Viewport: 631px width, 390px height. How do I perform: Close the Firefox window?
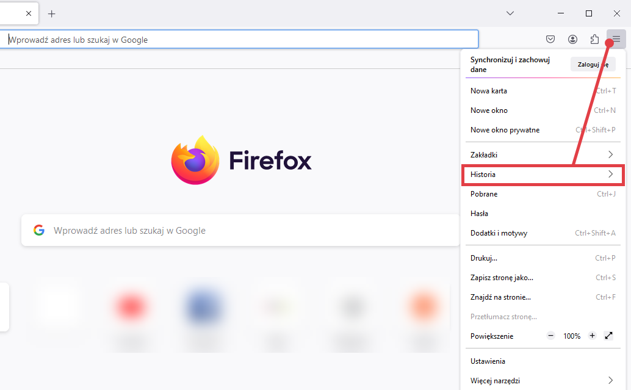(x=616, y=13)
